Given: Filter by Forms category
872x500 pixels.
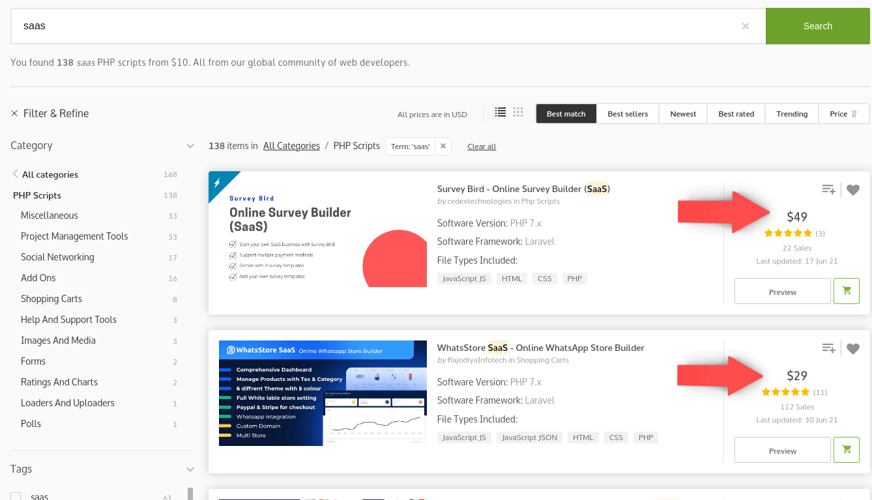Looking at the screenshot, I should 33,361.
